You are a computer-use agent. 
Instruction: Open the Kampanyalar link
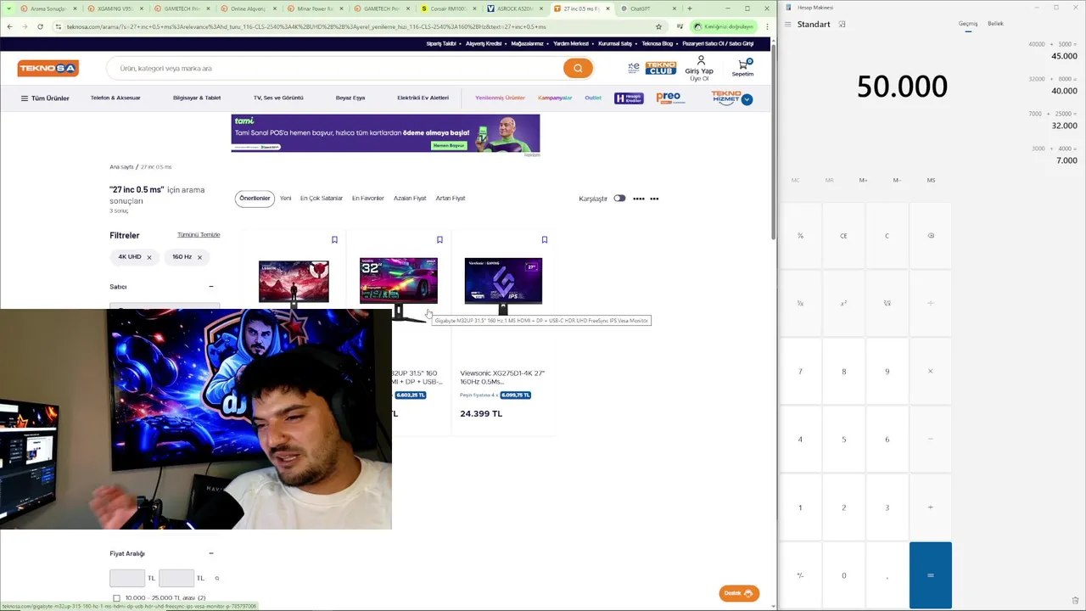555,98
